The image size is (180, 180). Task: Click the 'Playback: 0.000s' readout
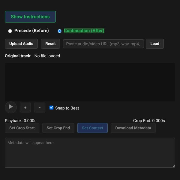pyautogui.click(x=20, y=121)
